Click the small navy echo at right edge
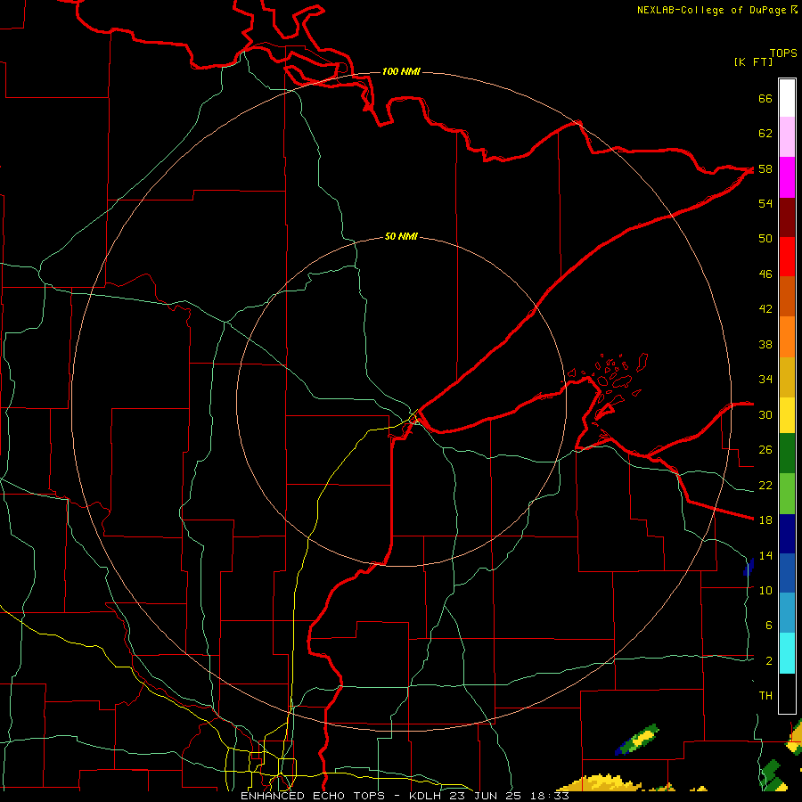This screenshot has height=802, width=802. tap(749, 567)
